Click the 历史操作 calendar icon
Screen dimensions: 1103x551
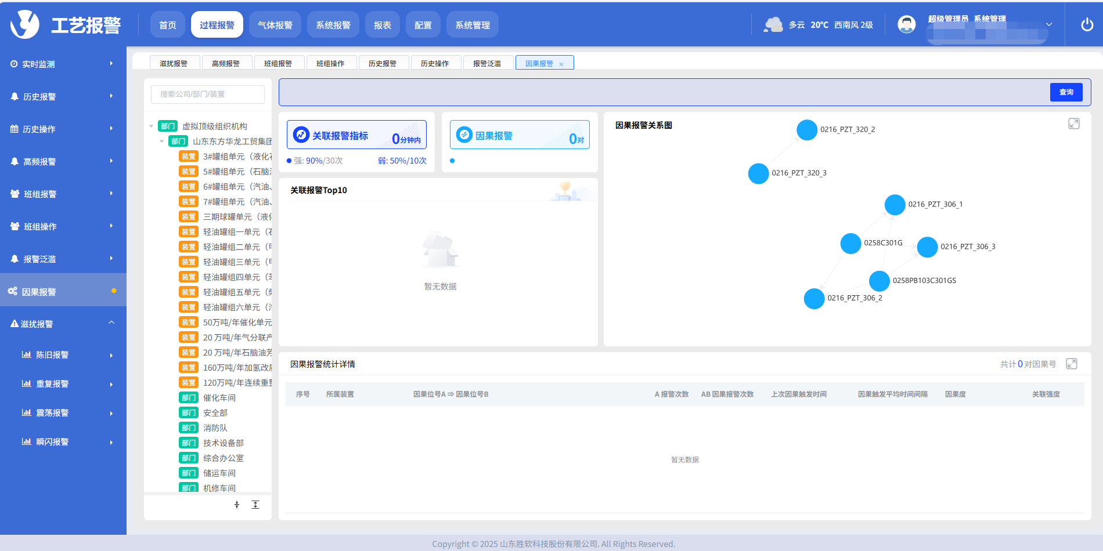[14, 129]
